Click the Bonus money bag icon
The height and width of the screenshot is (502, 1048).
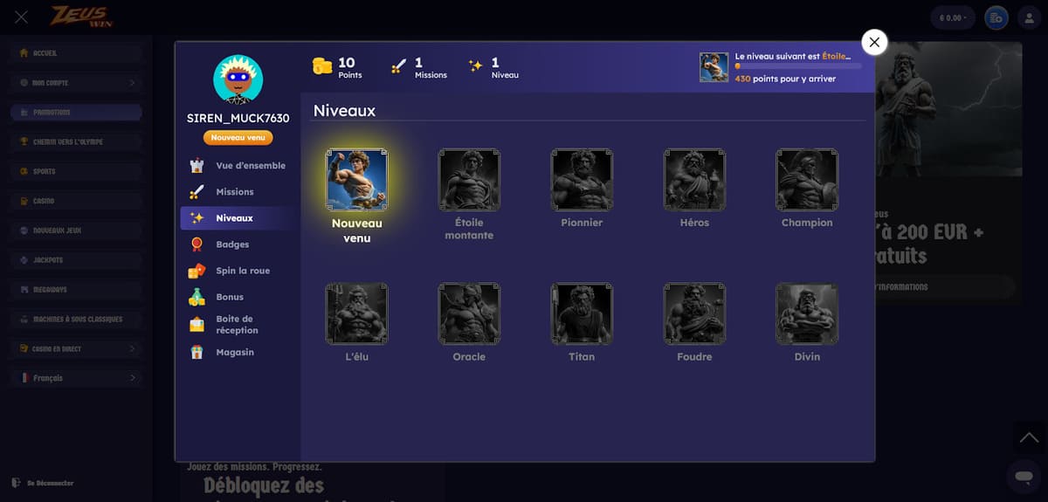[x=196, y=297]
